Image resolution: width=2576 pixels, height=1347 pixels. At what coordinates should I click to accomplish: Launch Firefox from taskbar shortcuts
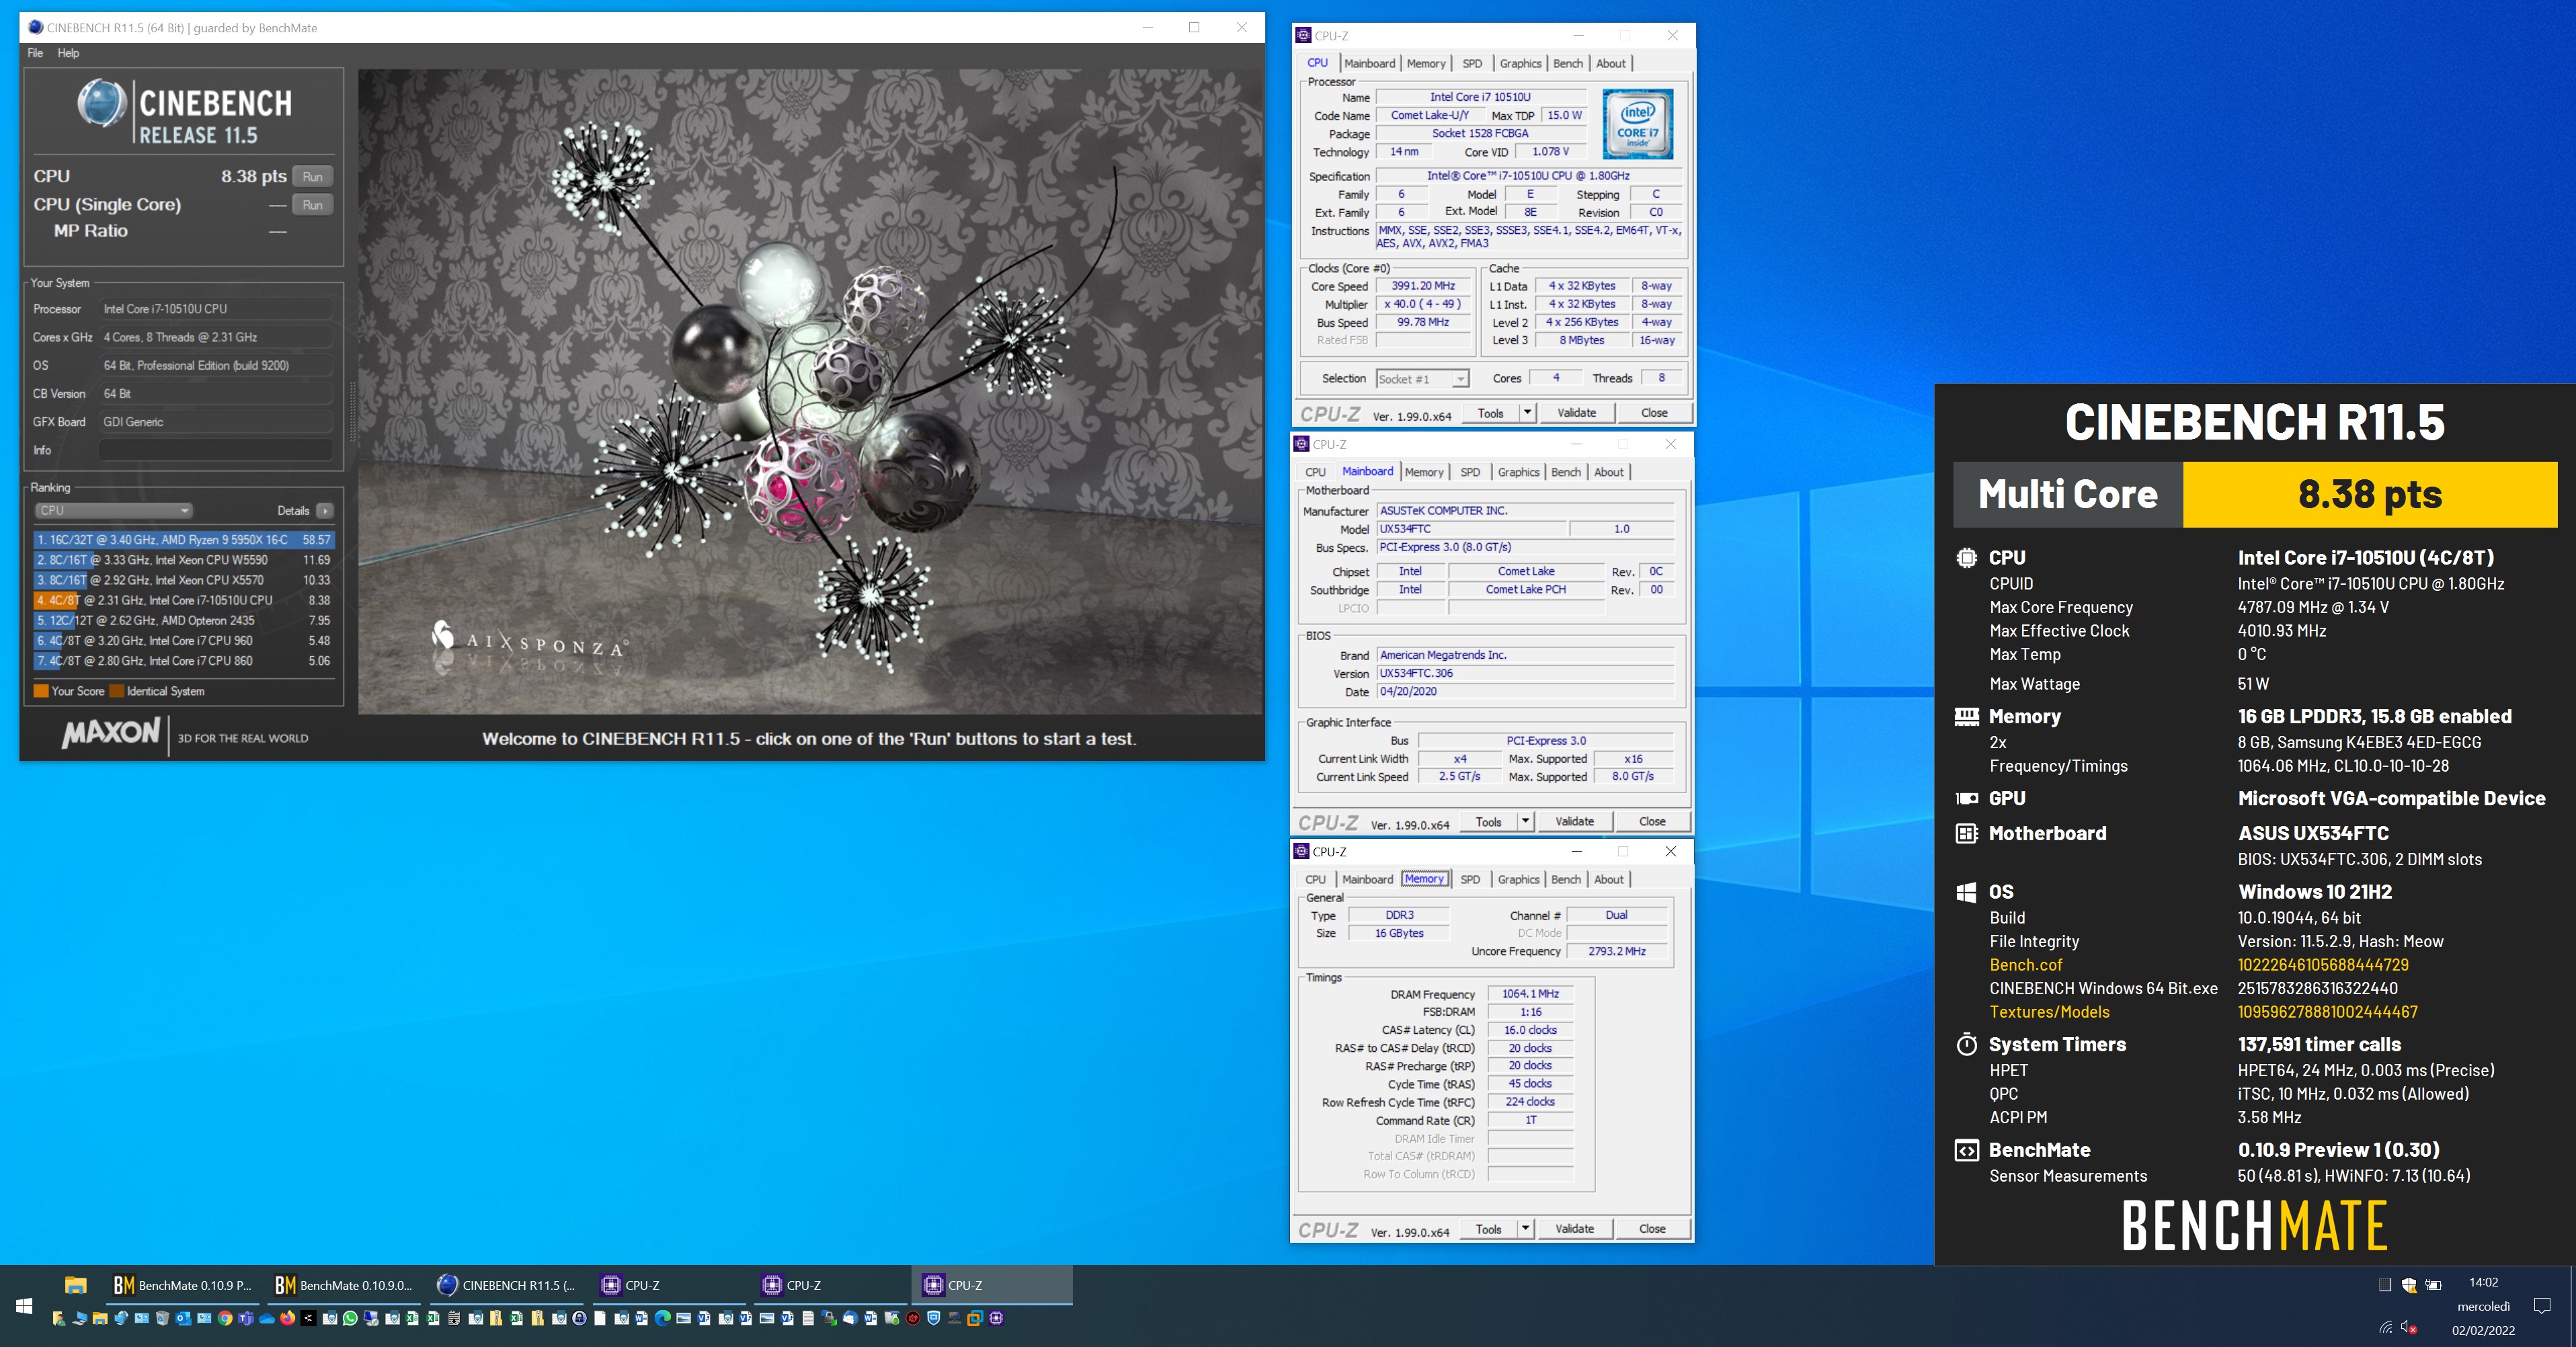click(287, 1318)
